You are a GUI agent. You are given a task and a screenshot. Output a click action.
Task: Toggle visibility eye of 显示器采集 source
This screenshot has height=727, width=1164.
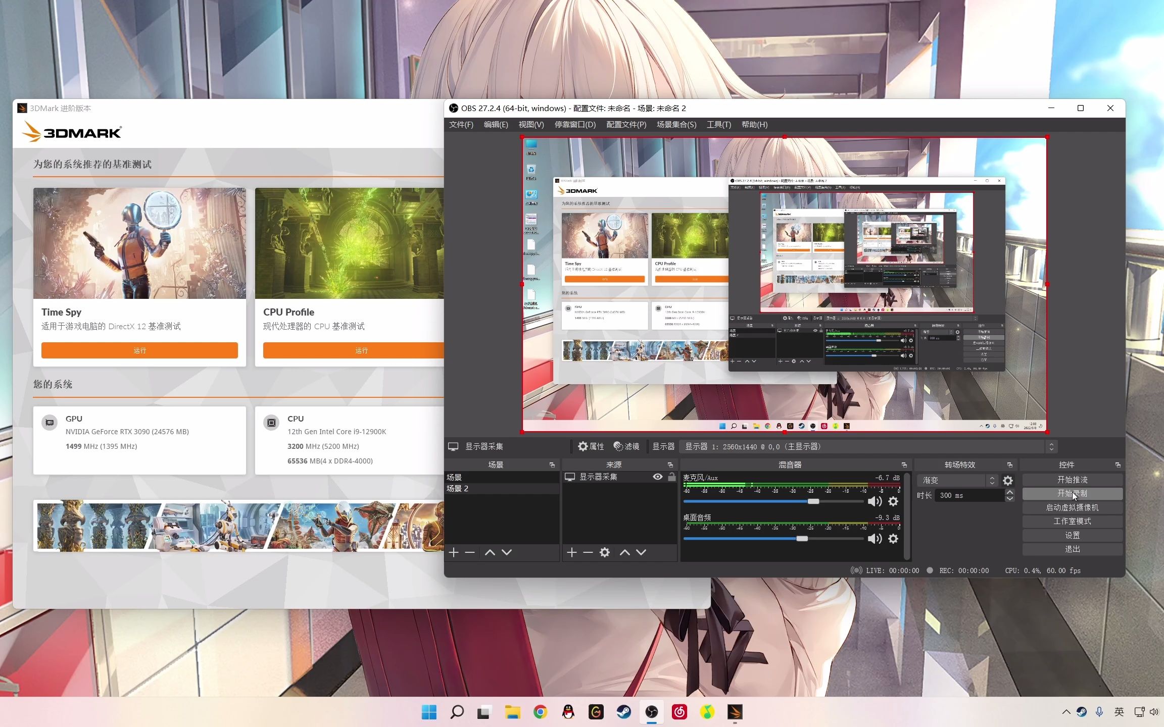[x=657, y=477]
